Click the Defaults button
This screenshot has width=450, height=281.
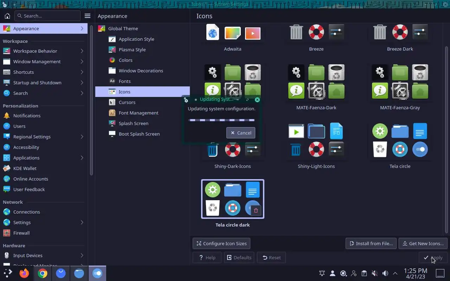click(x=239, y=257)
